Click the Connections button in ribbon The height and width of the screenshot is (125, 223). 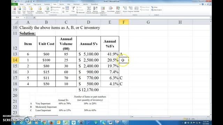pyautogui.click(x=56, y=7)
